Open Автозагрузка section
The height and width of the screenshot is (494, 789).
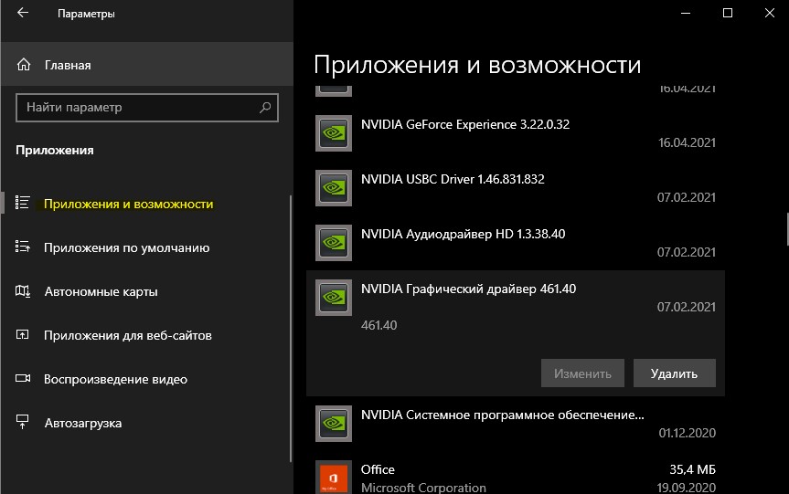tap(83, 423)
